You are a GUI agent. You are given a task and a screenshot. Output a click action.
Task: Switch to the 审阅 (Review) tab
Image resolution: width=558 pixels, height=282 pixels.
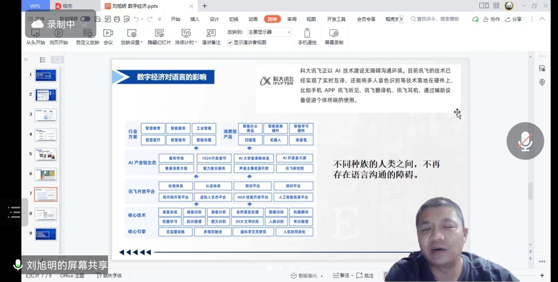(x=292, y=19)
